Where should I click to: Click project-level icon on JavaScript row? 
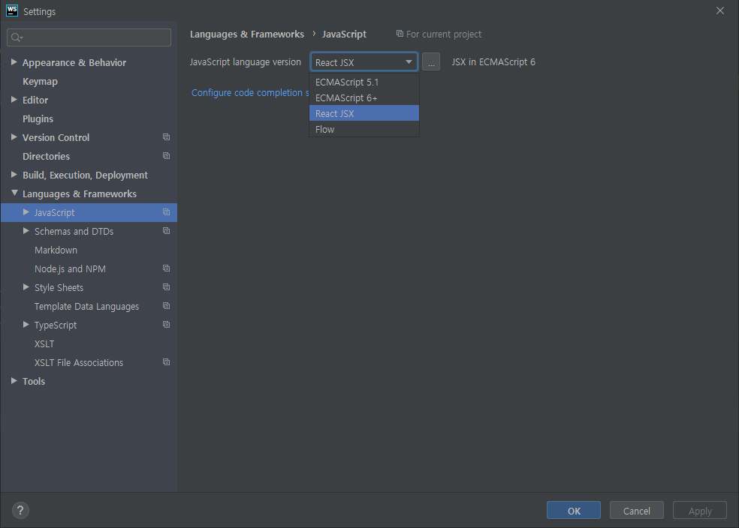[x=167, y=212]
